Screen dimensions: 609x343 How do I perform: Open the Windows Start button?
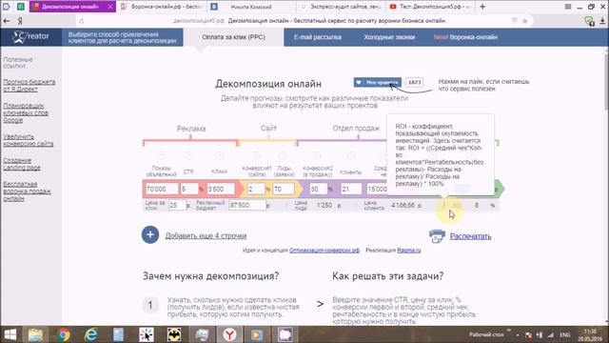[x=10, y=334]
